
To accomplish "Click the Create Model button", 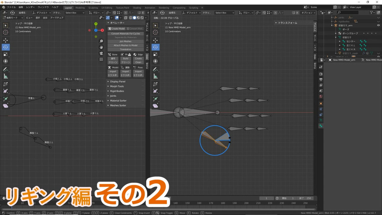I will coord(117,29).
